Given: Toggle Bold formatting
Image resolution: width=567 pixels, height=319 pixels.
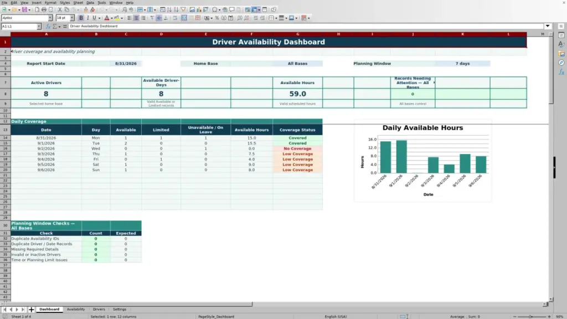Looking at the screenshot, I should [81, 18].
